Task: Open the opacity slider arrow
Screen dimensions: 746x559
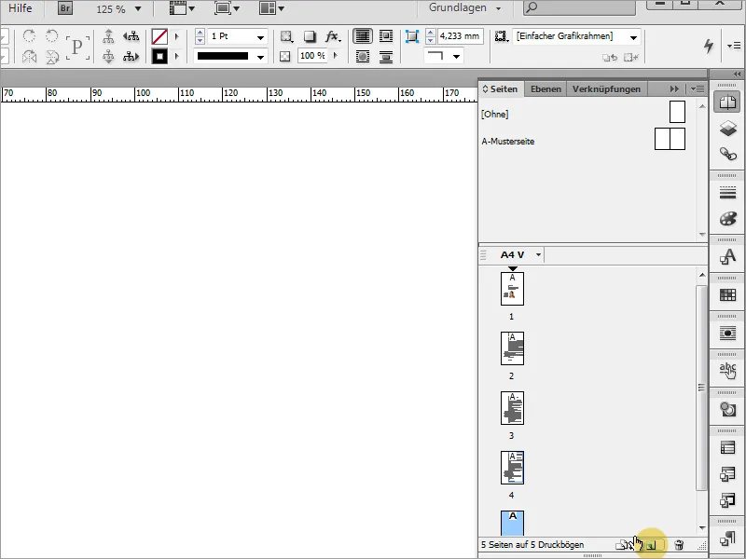Action: pos(336,56)
